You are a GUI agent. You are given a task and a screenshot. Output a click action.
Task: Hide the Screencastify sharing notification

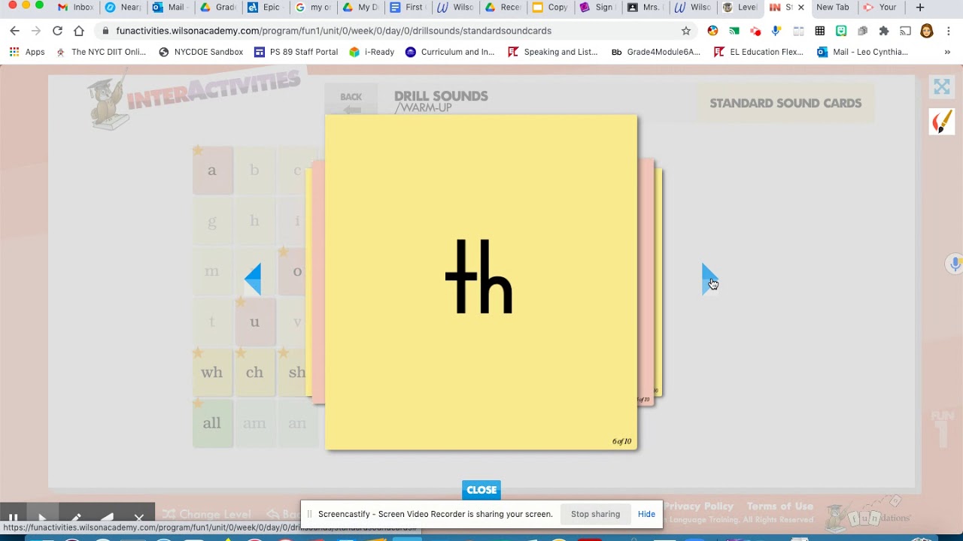[646, 514]
